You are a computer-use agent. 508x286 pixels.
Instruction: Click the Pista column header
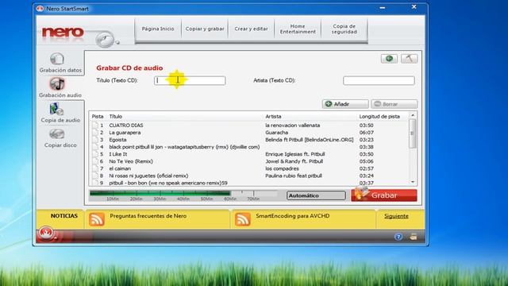pos(98,117)
